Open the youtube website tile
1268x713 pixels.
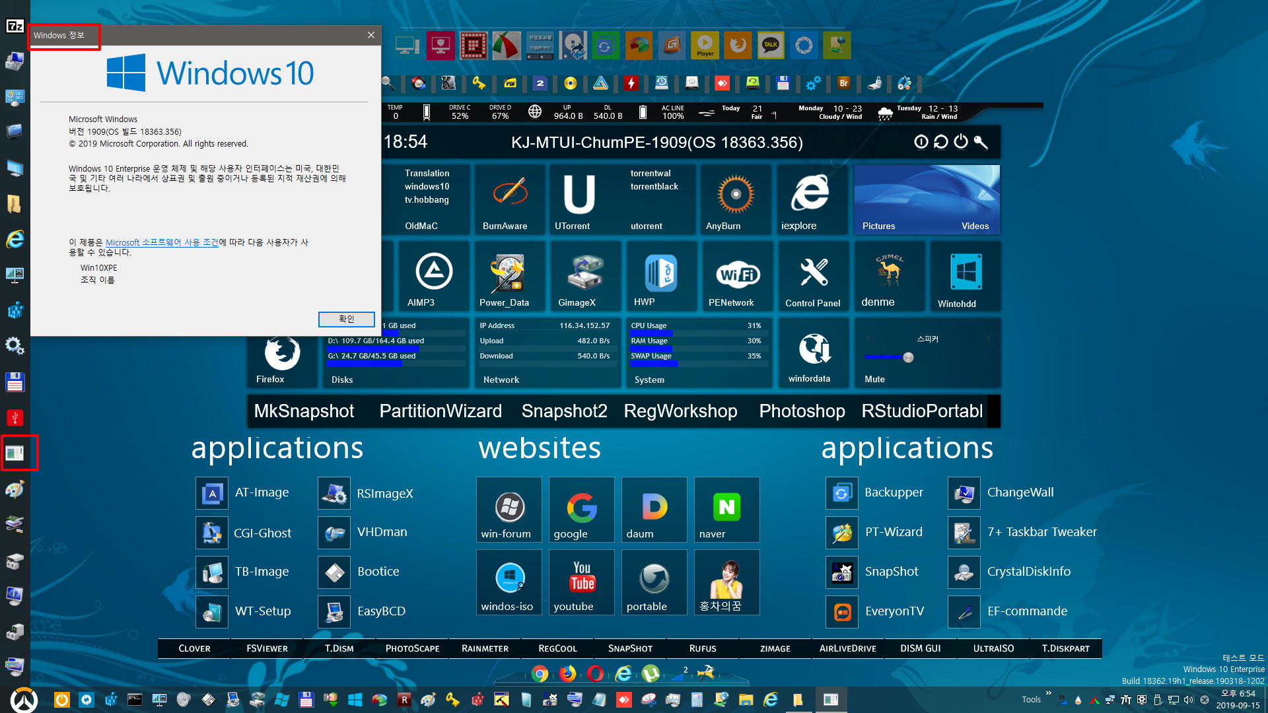(x=581, y=582)
